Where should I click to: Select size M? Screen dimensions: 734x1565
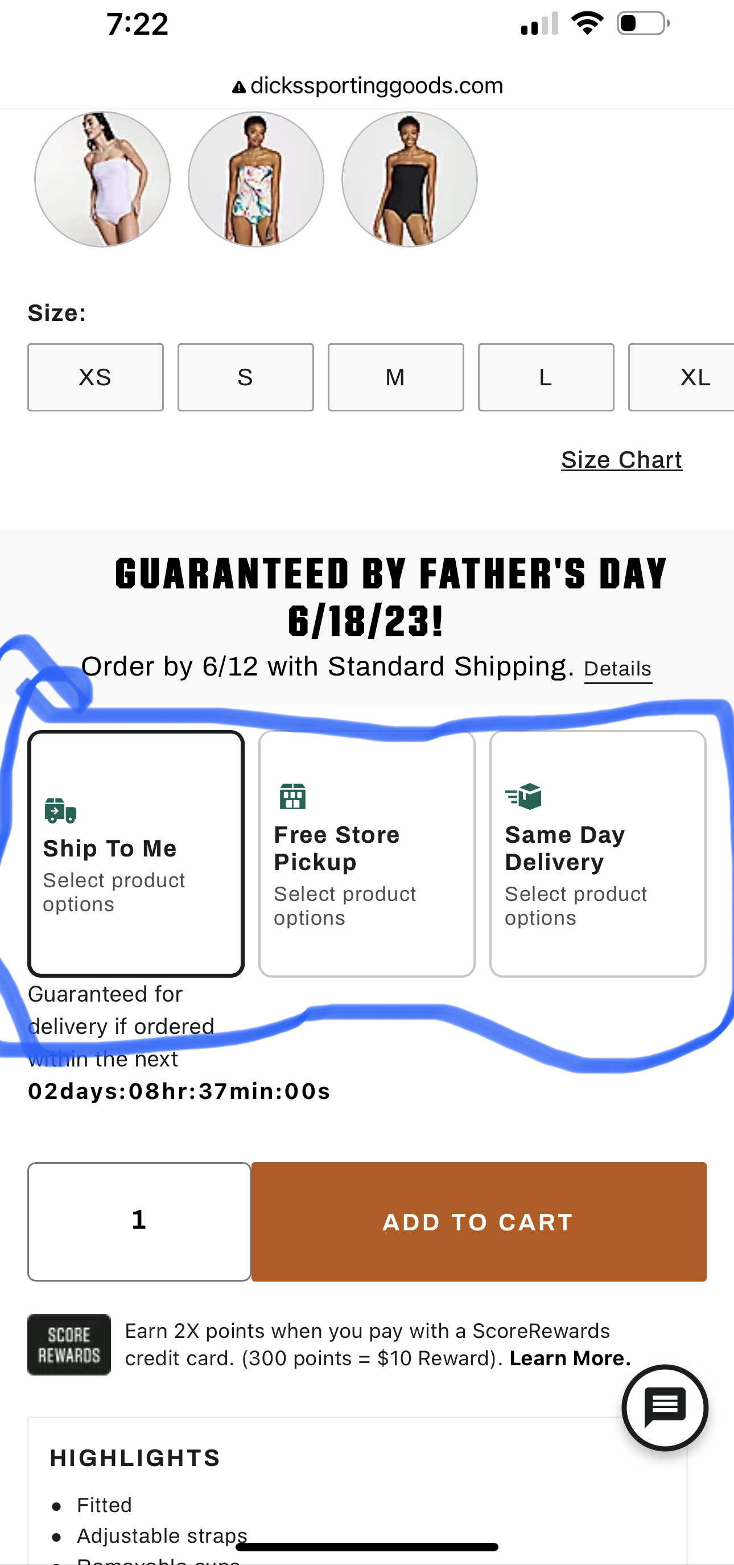(395, 377)
